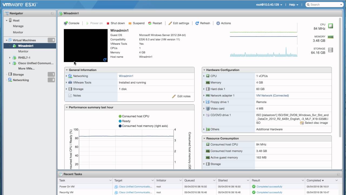Open the Result column dropdown
Viewport: 346px width, 195px height.
(x=303, y=180)
